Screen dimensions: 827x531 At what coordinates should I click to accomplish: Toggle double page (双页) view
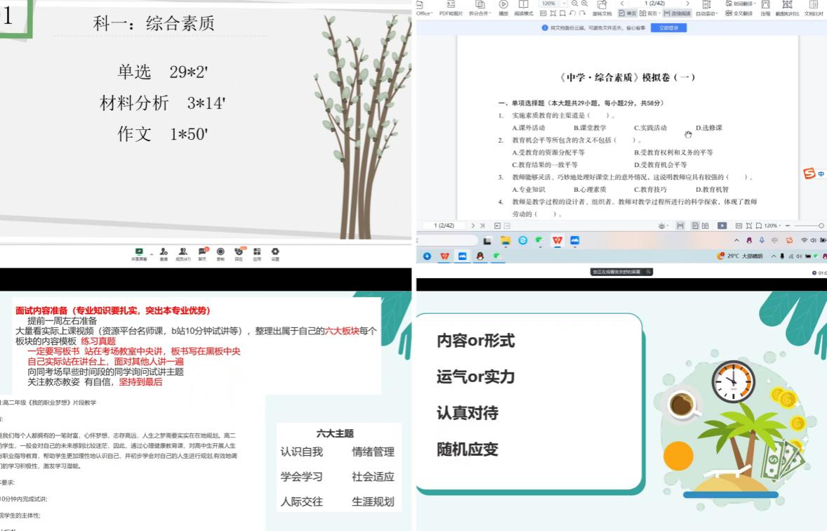(x=649, y=13)
